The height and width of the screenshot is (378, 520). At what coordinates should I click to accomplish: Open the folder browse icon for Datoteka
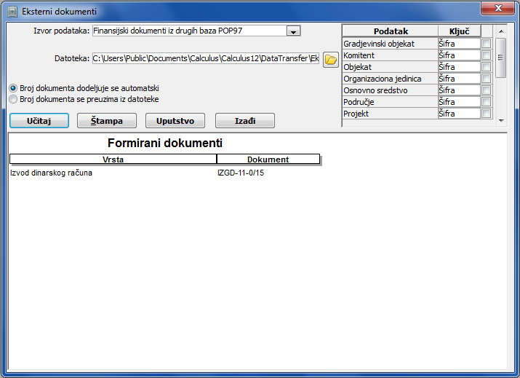click(331, 59)
